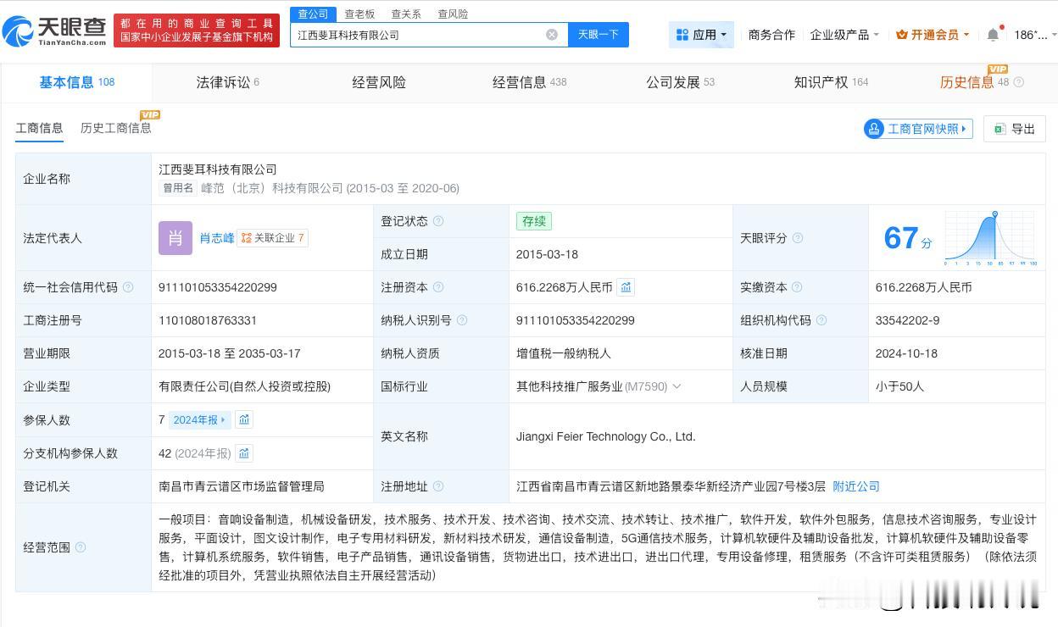Screen dimensions: 1058x627
Task: Click the notification bell icon
Action: pos(993,35)
